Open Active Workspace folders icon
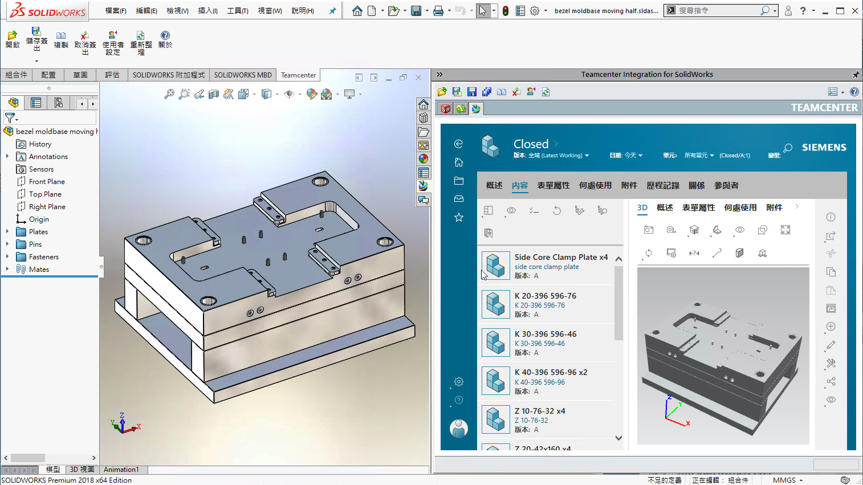 point(458,181)
